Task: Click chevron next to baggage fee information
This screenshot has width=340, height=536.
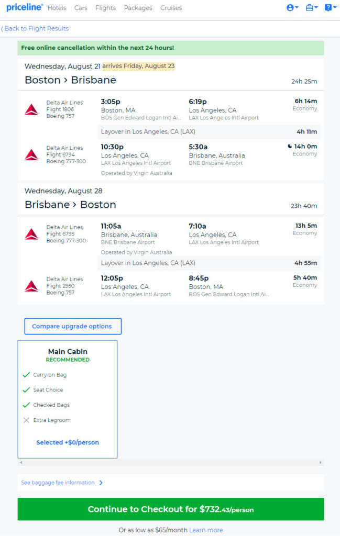Action: (x=101, y=483)
